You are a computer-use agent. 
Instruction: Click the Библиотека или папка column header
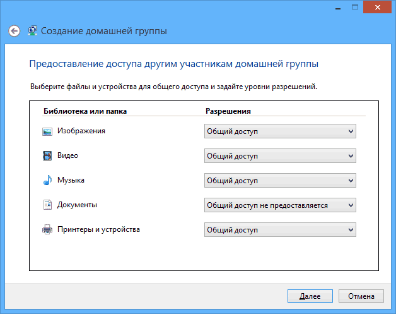pyautogui.click(x=85, y=111)
